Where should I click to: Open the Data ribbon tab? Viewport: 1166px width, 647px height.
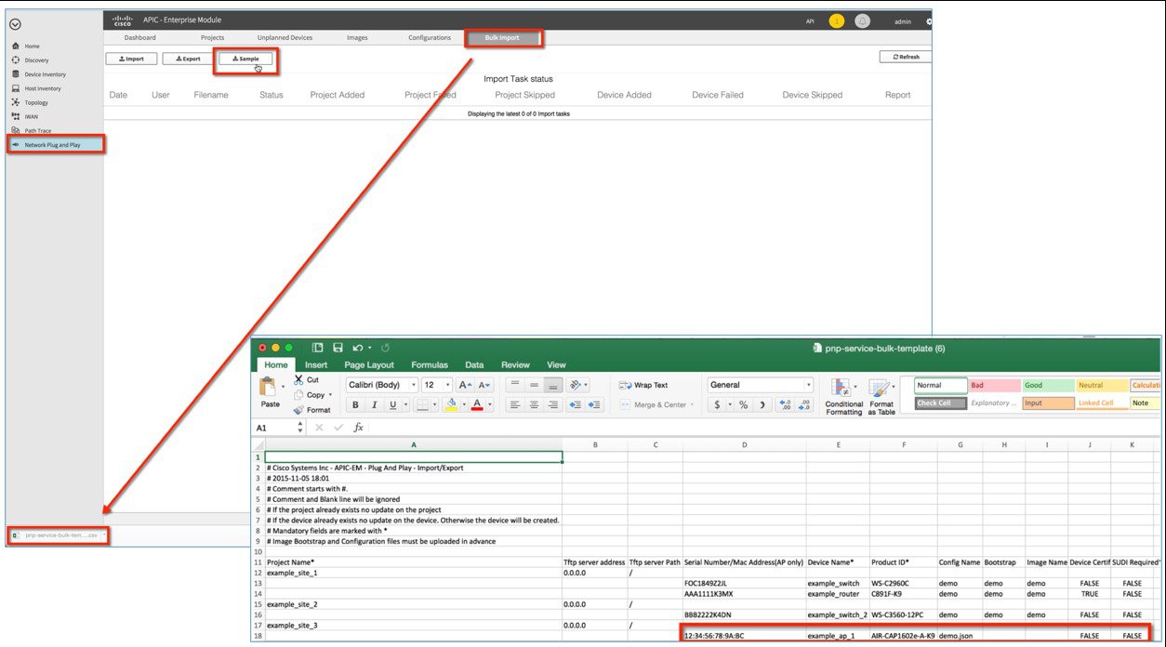pos(474,365)
